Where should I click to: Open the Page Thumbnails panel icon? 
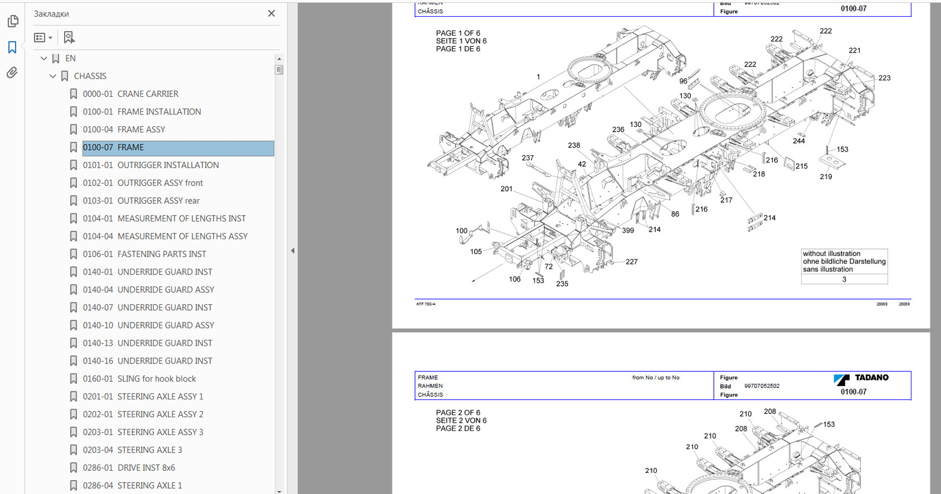[x=13, y=21]
